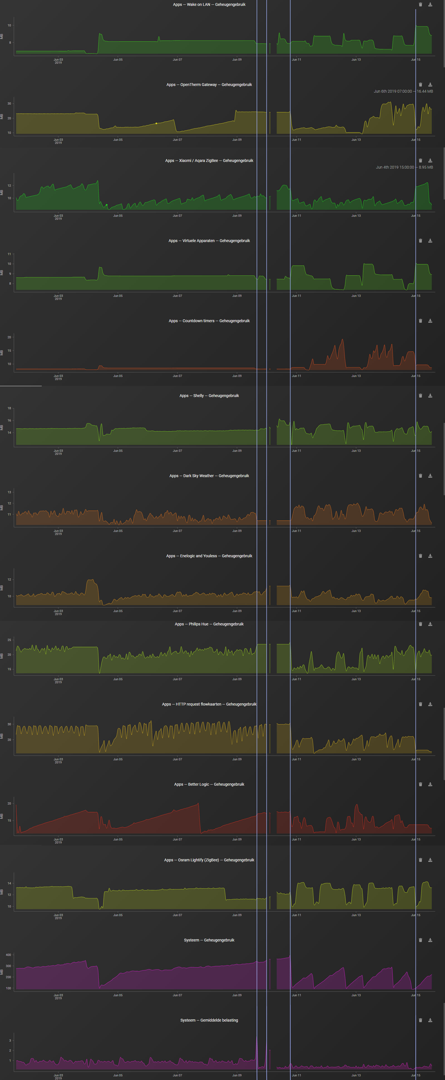Trash the Countdown timers chart

[420, 321]
